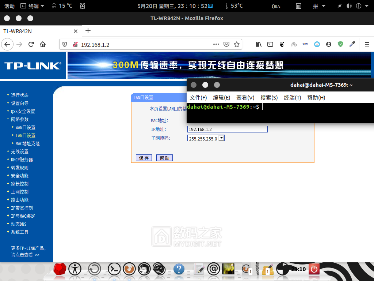Expand DHCP服务器 menu section
Viewport: 374px width, 281px height.
[x=20, y=160]
